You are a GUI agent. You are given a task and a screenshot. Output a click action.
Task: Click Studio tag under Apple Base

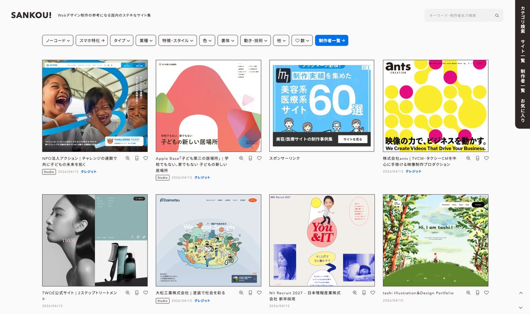[163, 177]
